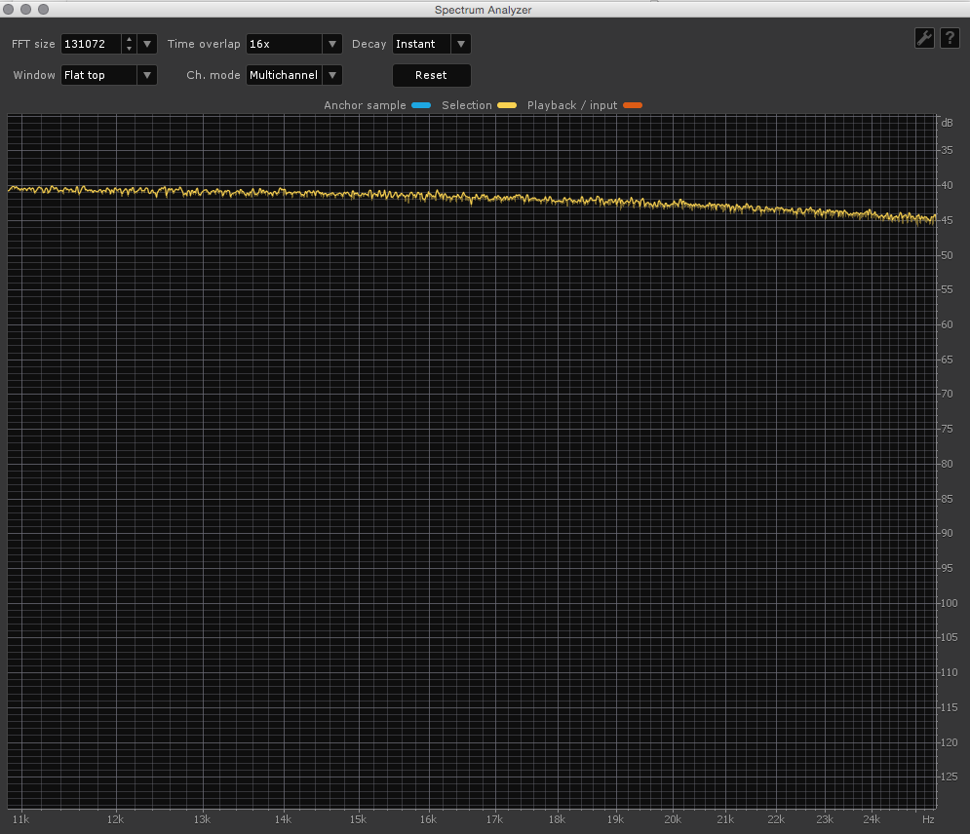The width and height of the screenshot is (970, 834).
Task: Click the Hz unit label on axis
Action: coord(928,819)
